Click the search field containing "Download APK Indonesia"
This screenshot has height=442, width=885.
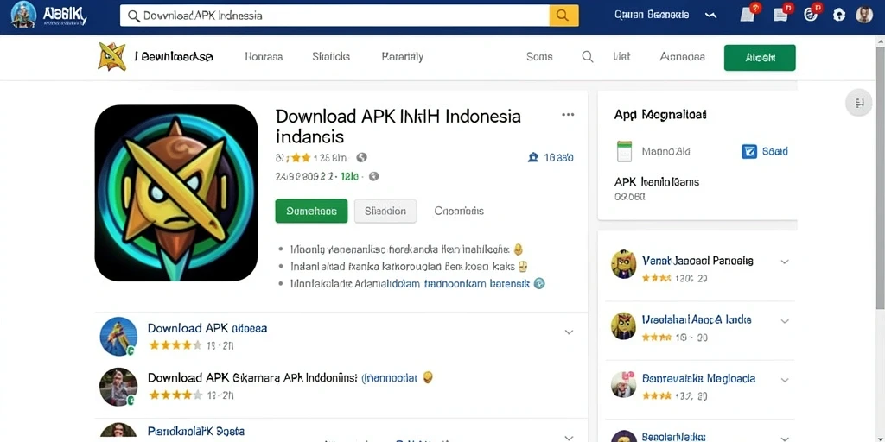point(334,16)
